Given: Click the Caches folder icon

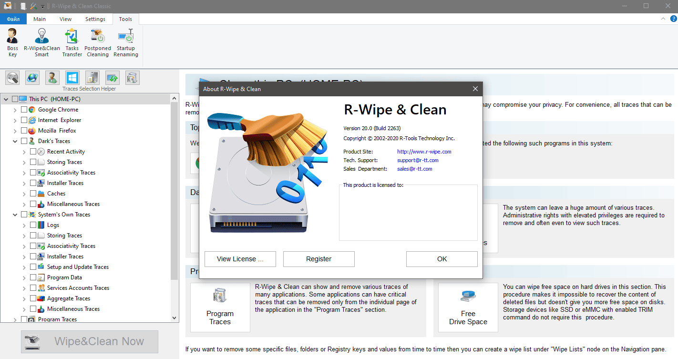Looking at the screenshot, I should 41,194.
